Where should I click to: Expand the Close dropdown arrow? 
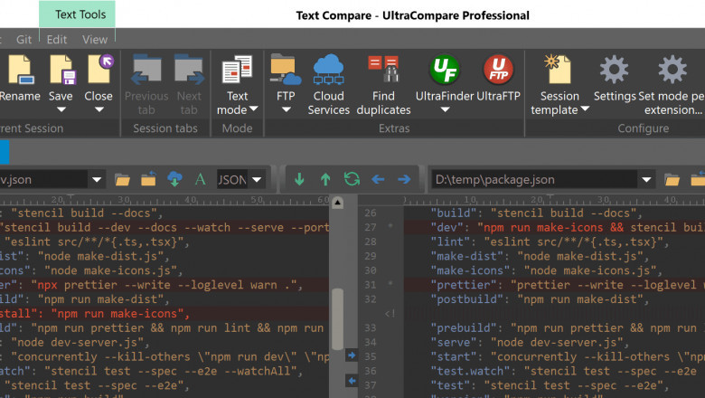(x=99, y=109)
